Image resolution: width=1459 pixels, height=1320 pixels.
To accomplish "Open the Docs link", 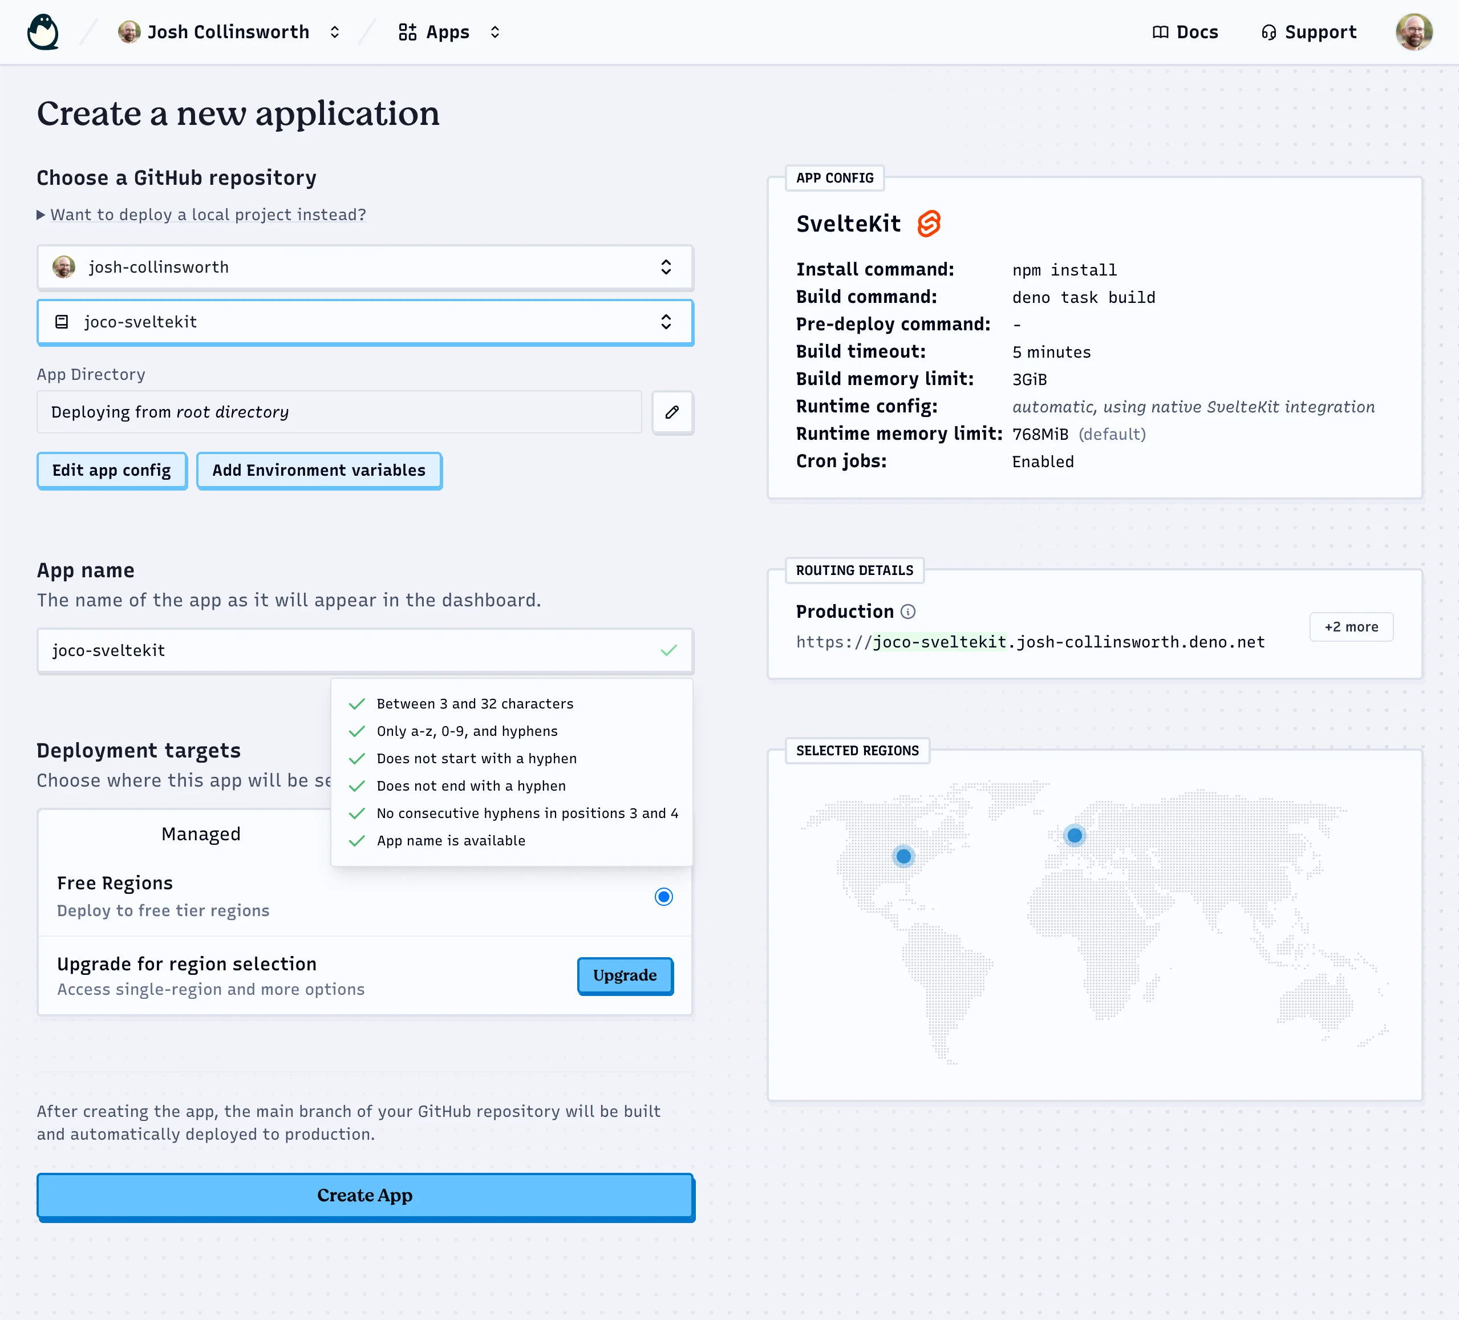I will click(1185, 33).
